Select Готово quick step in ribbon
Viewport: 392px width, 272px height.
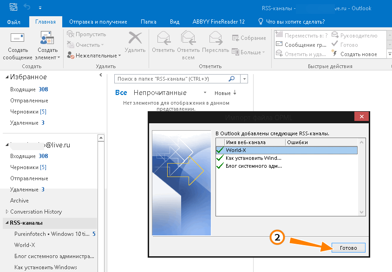[x=345, y=45]
